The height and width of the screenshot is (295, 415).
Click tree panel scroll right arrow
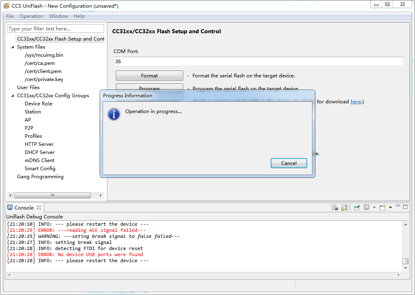[101, 196]
